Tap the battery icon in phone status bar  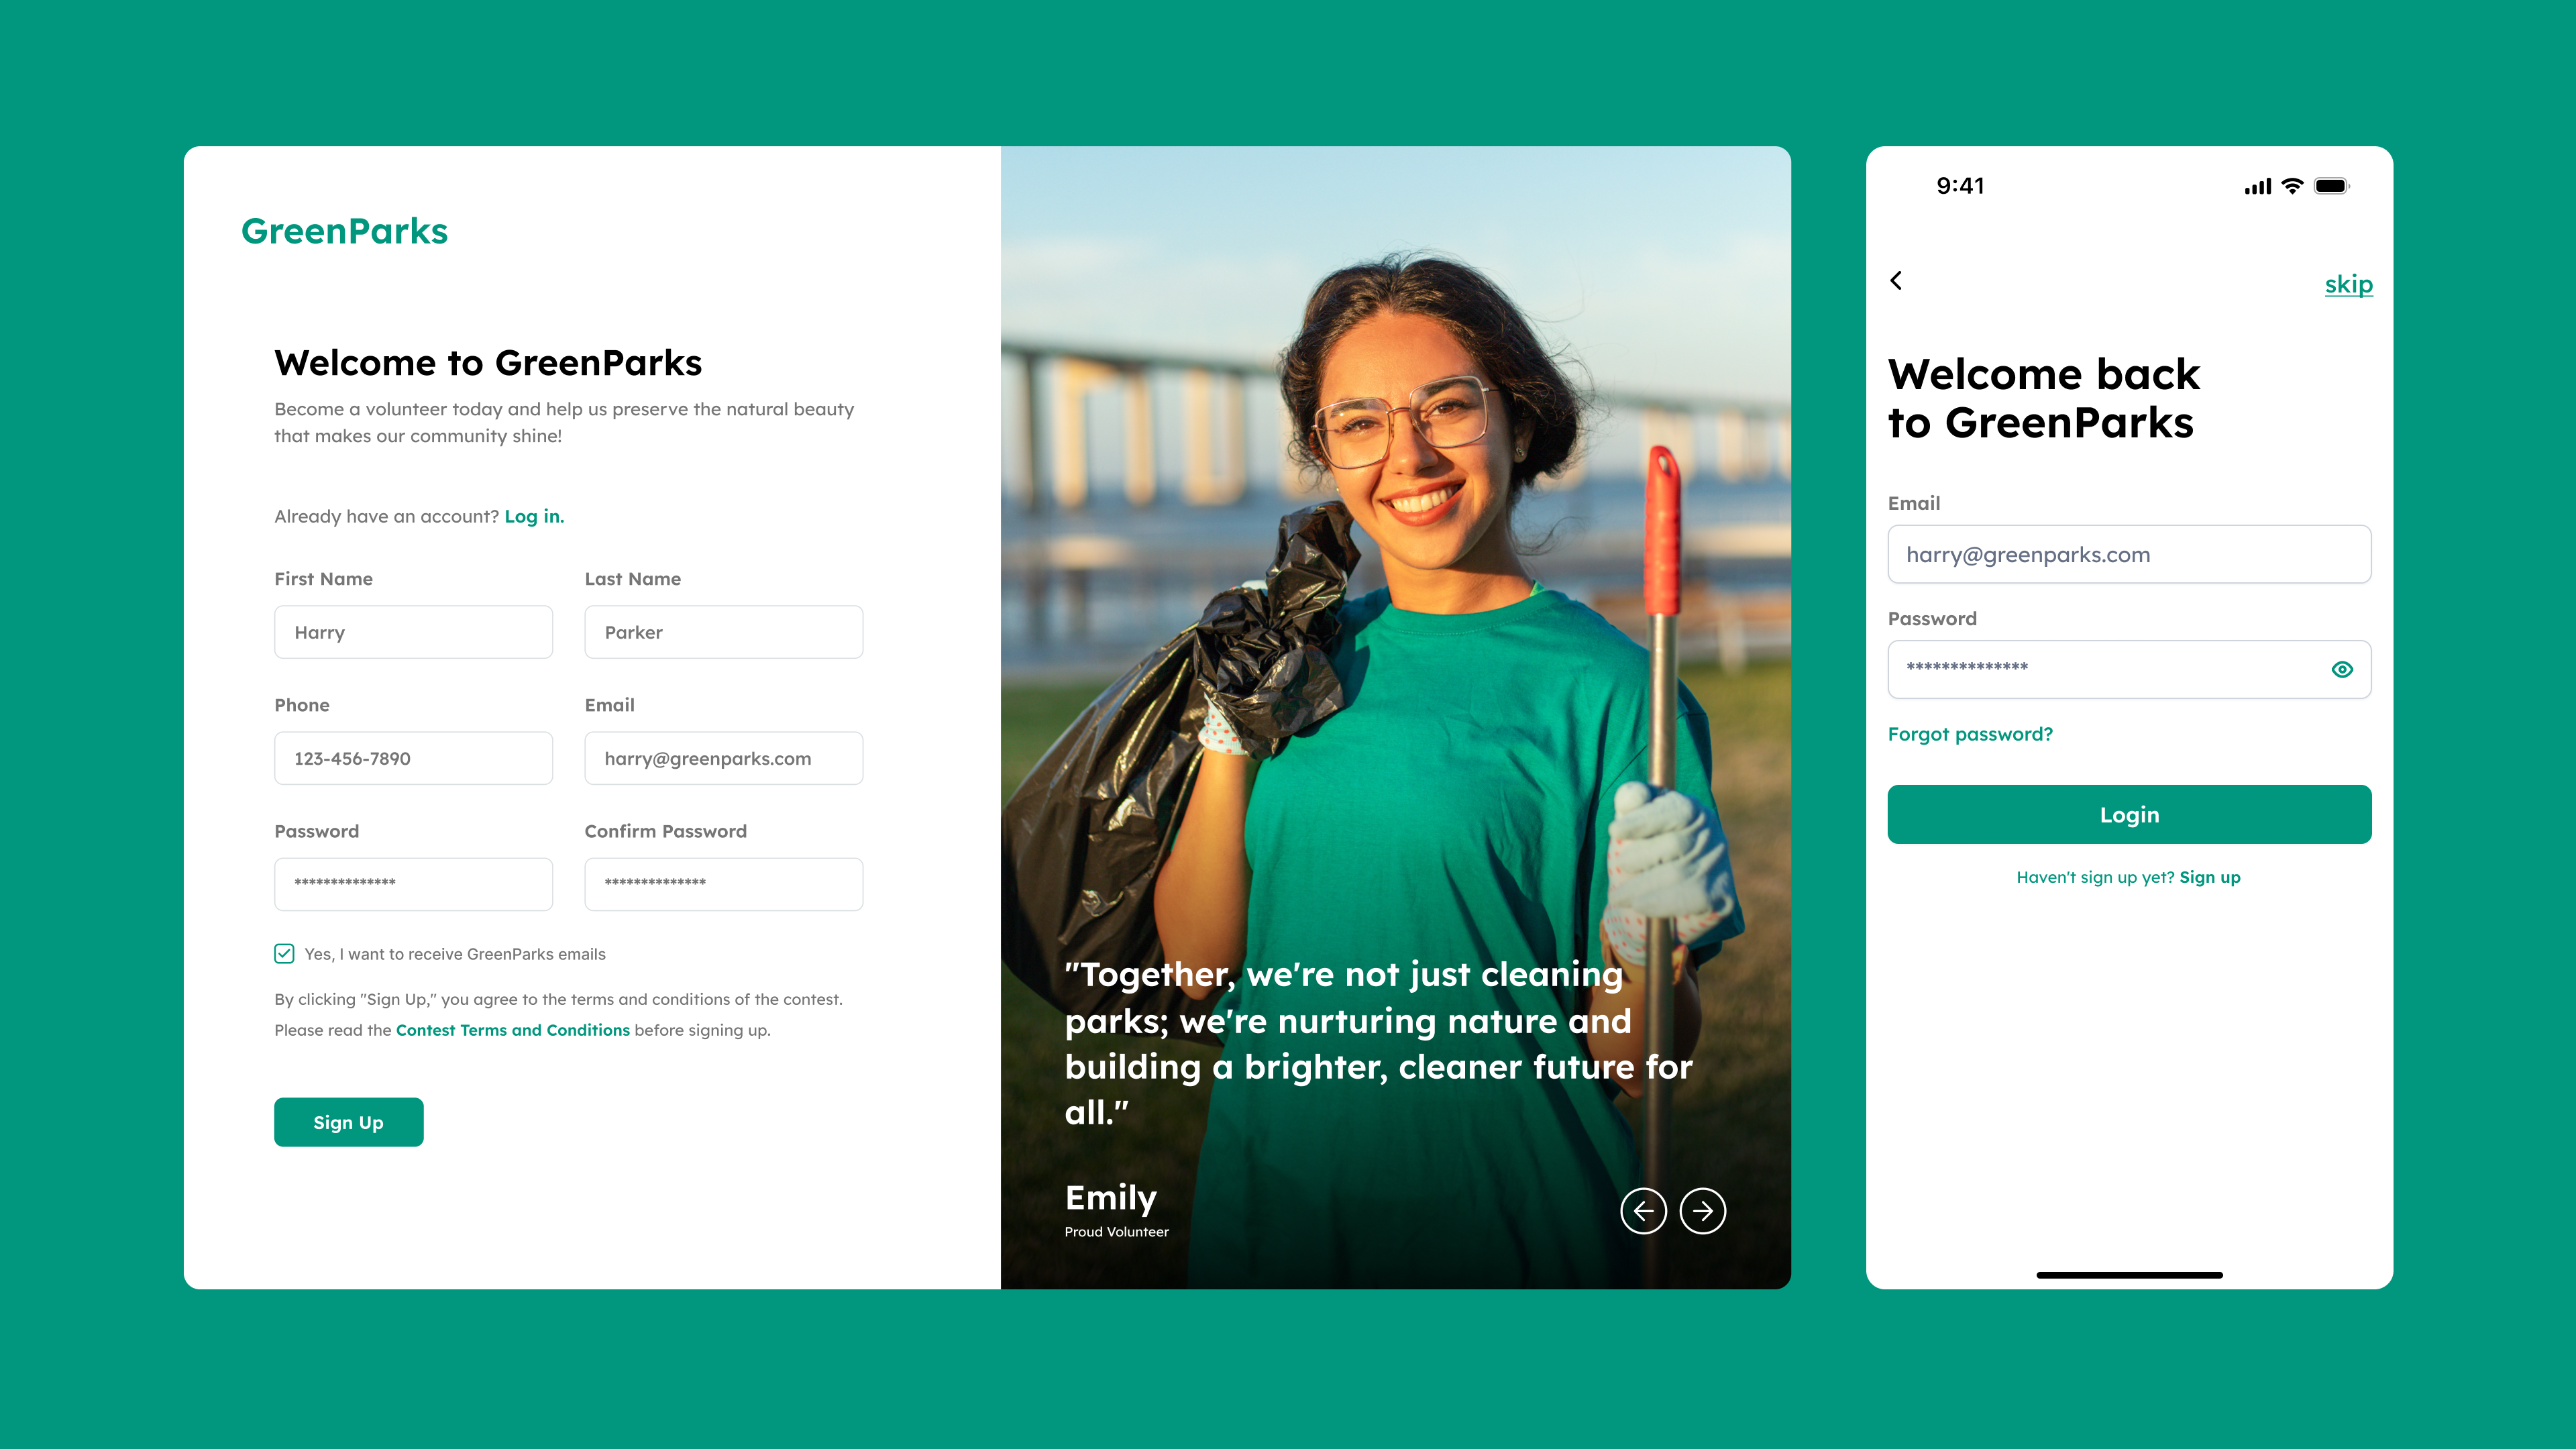pos(2332,186)
